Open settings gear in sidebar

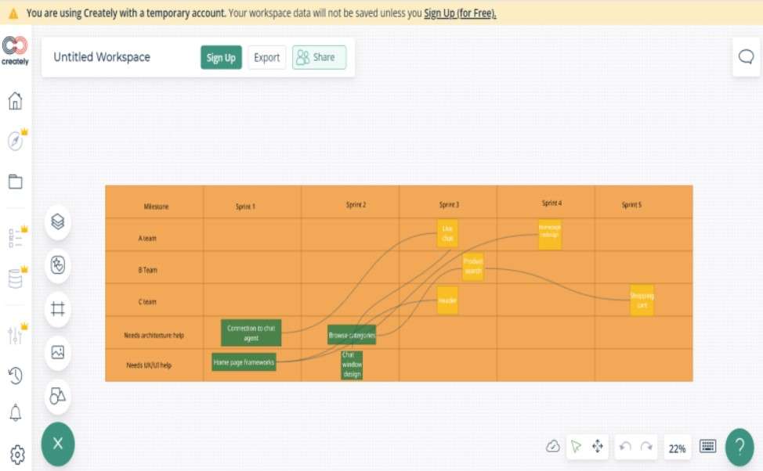16,454
